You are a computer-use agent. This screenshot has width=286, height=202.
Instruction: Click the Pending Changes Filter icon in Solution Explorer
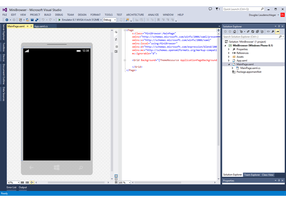[241, 32]
